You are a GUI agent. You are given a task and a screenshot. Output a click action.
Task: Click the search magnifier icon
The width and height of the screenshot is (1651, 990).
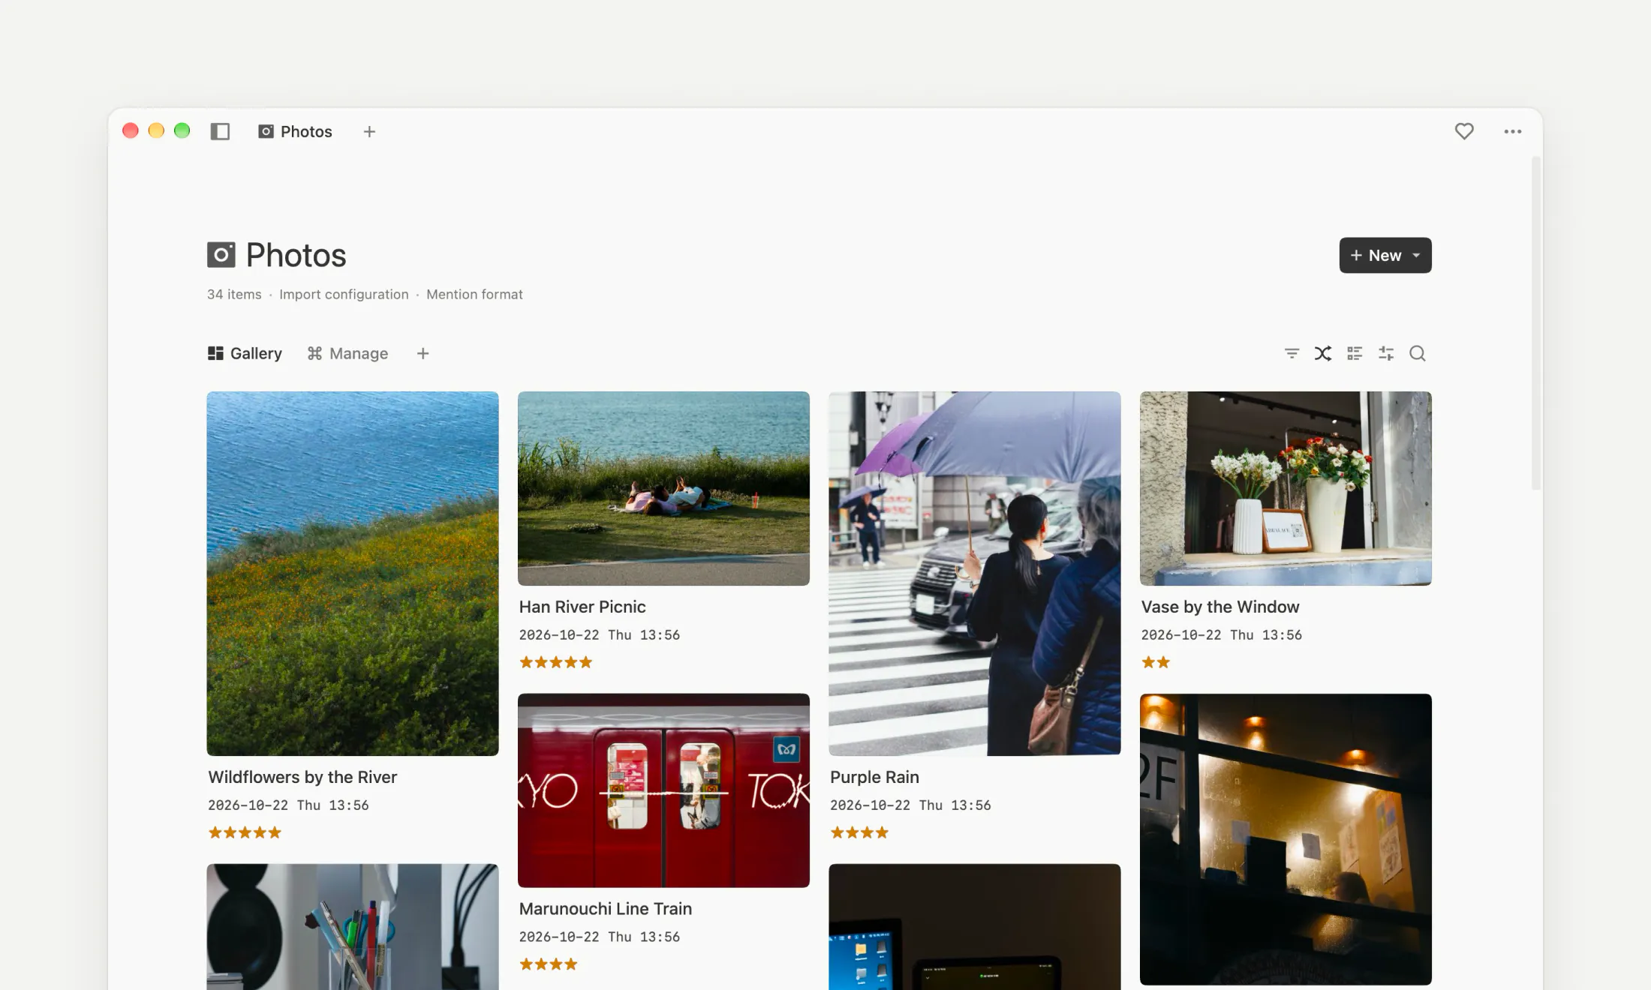(x=1418, y=353)
